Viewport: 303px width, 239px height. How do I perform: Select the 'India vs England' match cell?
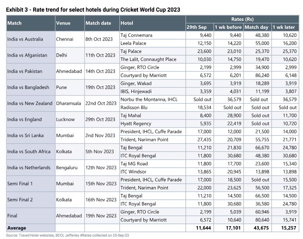[31, 120]
